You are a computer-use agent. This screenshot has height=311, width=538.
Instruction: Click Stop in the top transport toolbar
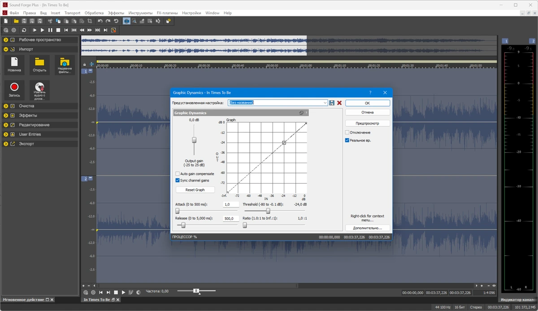[x=58, y=30]
